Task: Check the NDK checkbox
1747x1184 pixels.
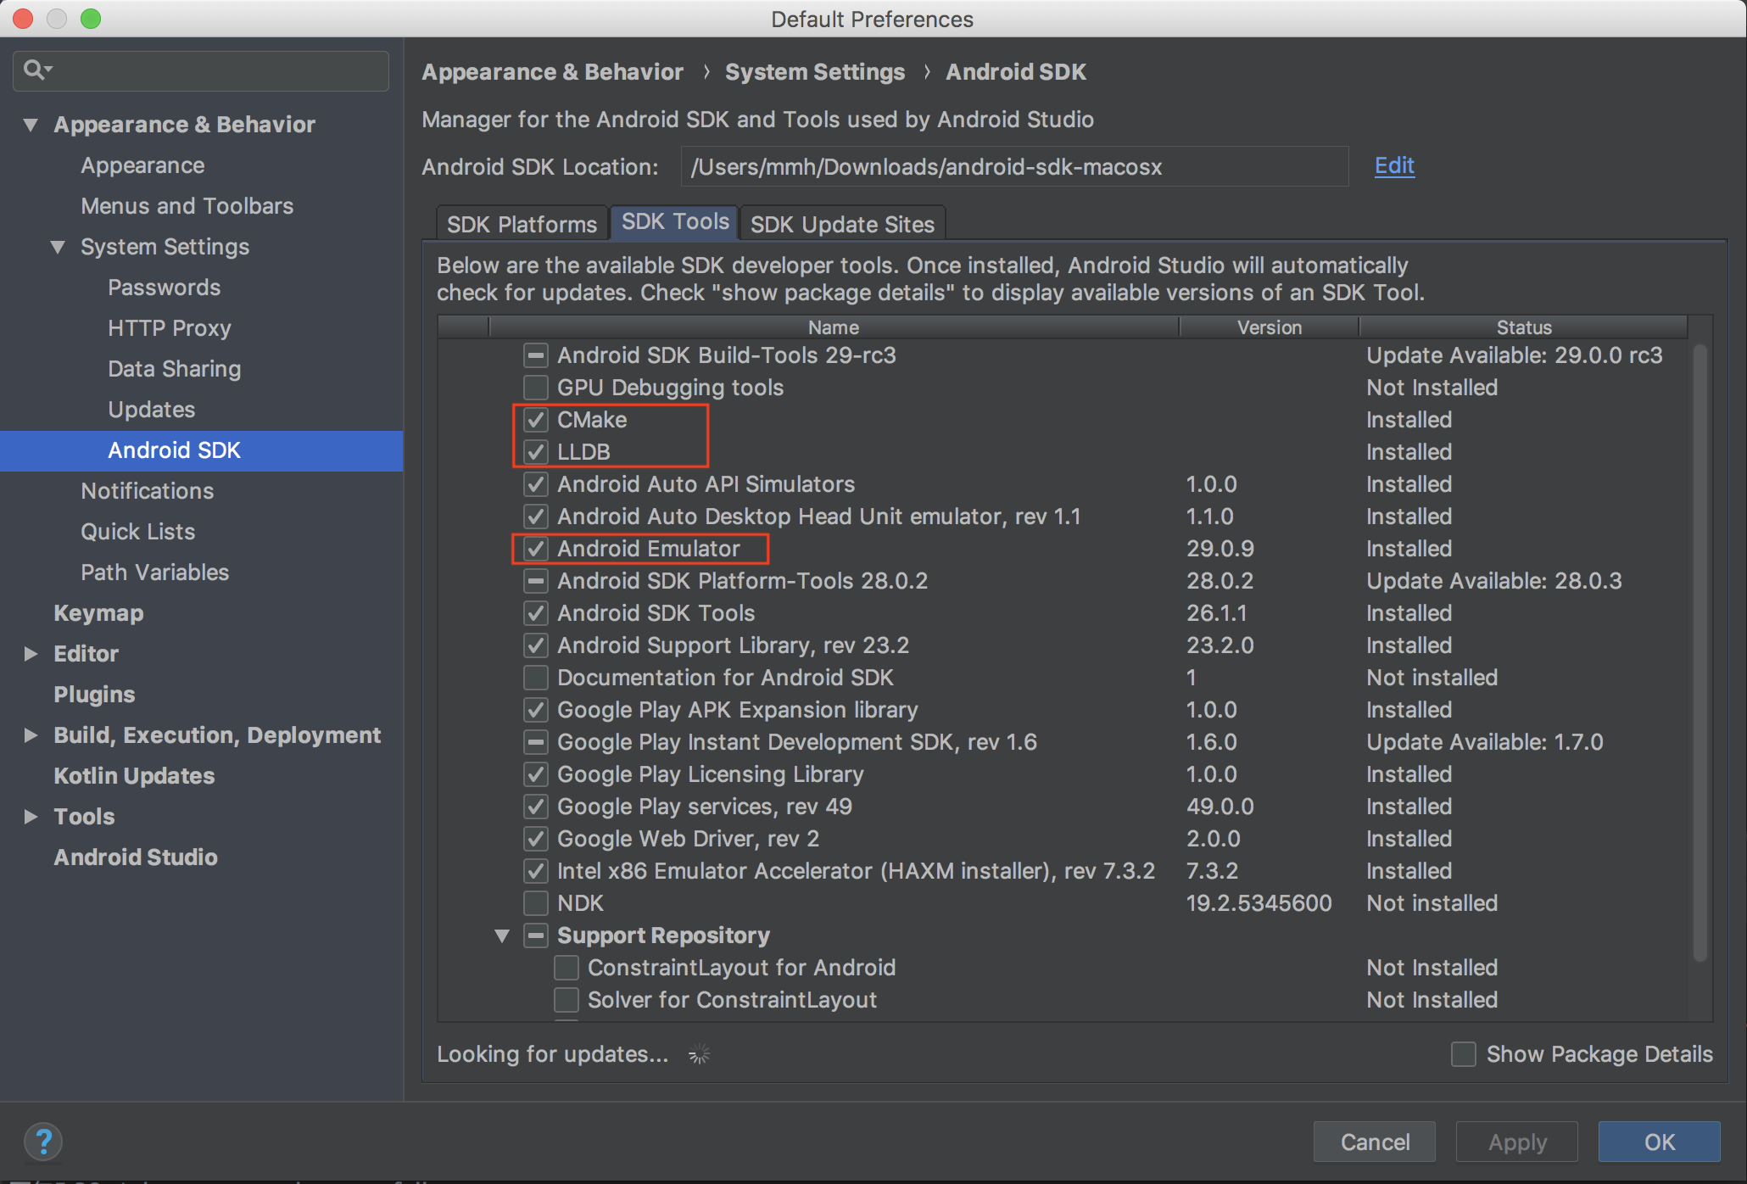Action: coord(535,903)
